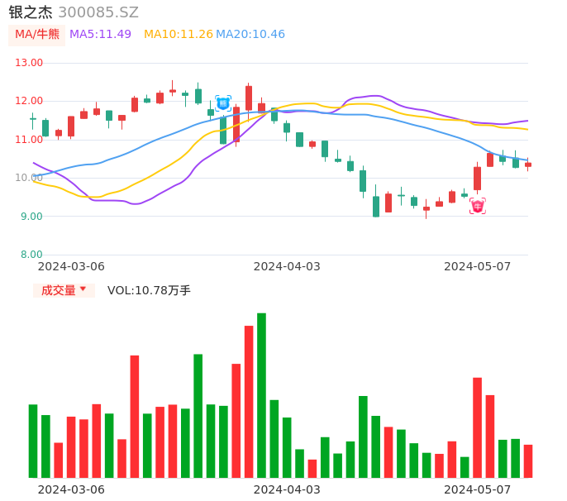Click the pink bull signal marker
Image resolution: width=567 pixels, height=501 pixels.
[478, 206]
